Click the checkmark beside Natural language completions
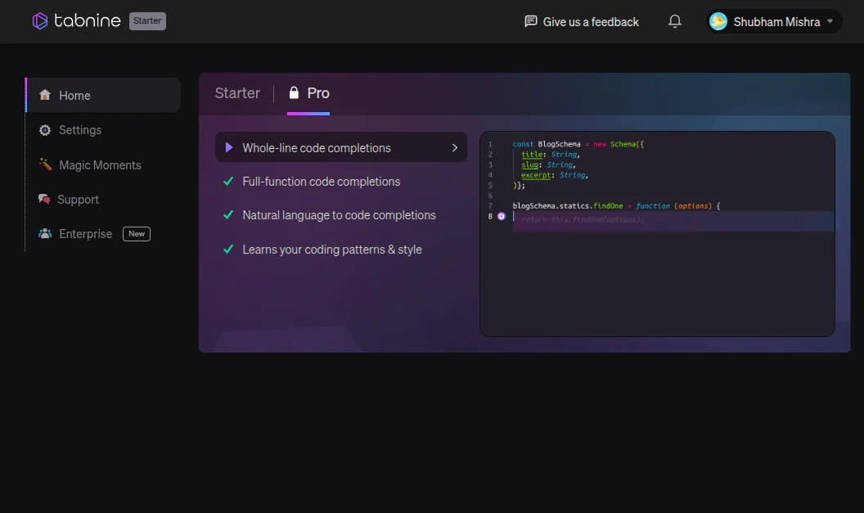Viewport: 864px width, 513px height. click(228, 215)
